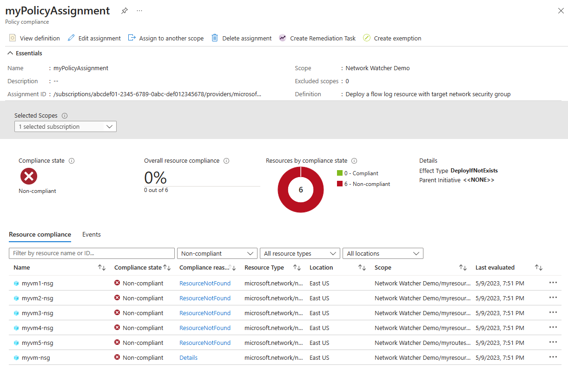Image resolution: width=568 pixels, height=370 pixels.
Task: Click info icon beside Overall resource compliance
Action: tap(226, 161)
